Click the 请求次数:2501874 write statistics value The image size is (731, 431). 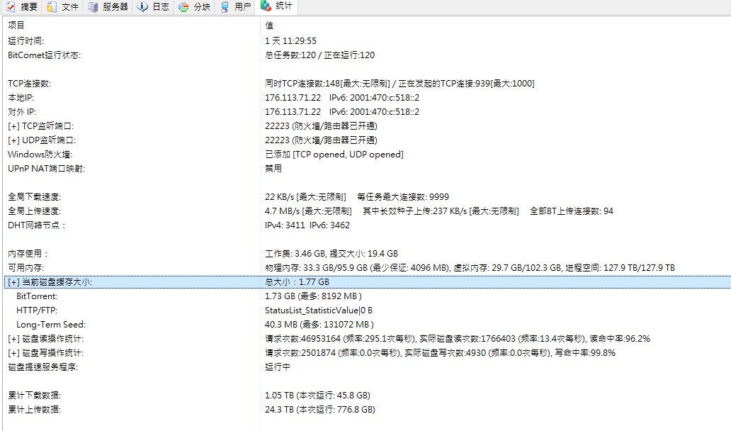click(x=440, y=352)
